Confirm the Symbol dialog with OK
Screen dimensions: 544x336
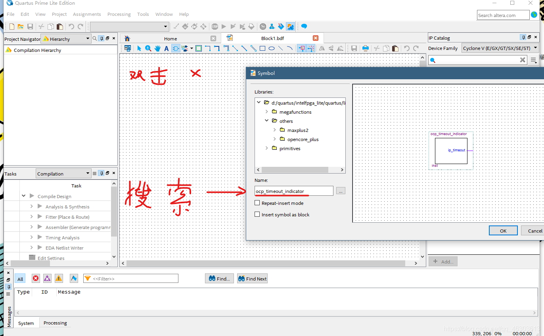[503, 231]
